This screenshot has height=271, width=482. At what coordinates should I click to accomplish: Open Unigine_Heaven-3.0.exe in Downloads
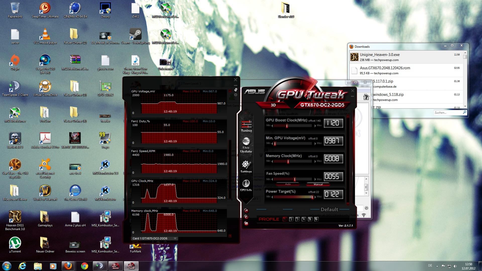(x=406, y=57)
